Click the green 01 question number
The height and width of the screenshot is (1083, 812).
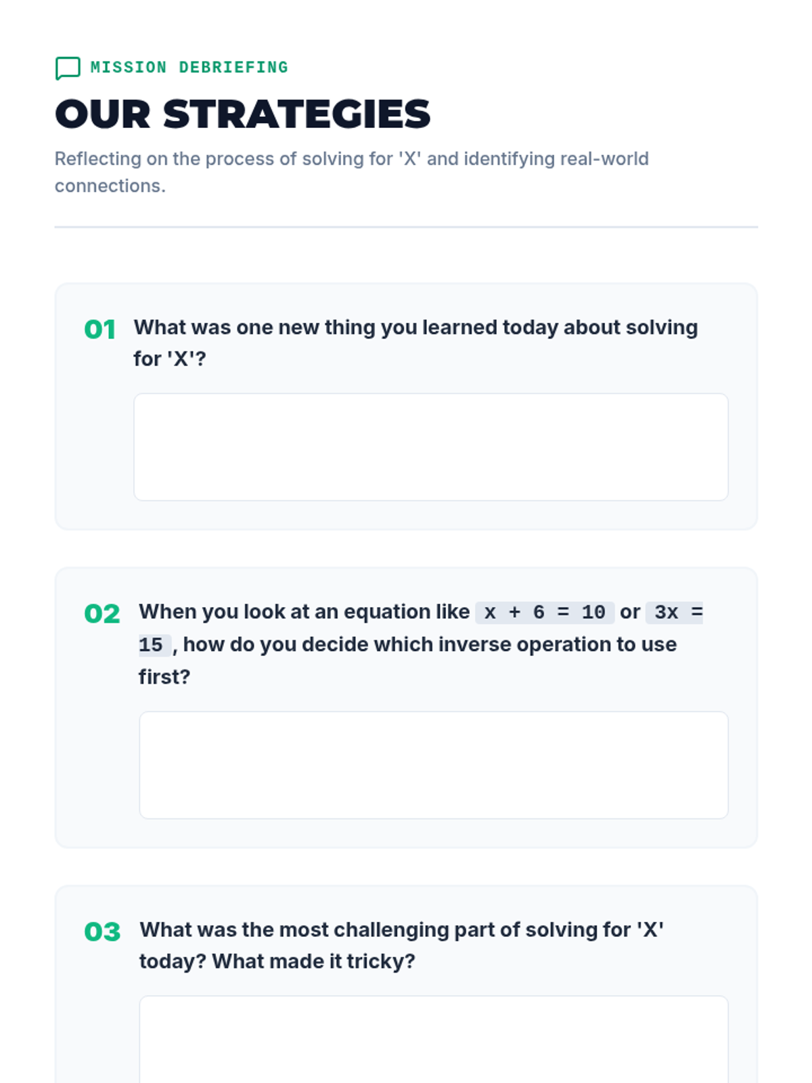(99, 330)
